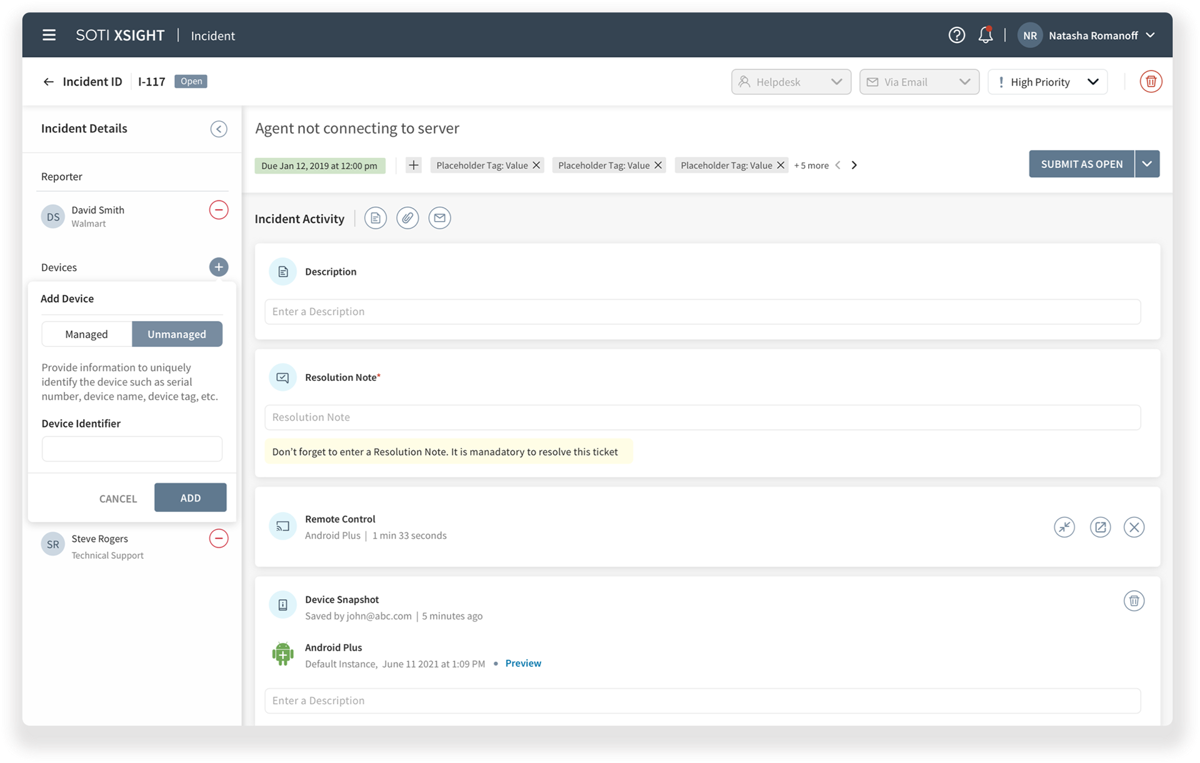
Task: Open the hamburger navigation menu
Action: coord(49,36)
